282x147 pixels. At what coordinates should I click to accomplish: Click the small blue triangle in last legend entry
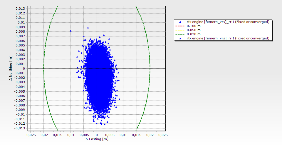coord(180,38)
